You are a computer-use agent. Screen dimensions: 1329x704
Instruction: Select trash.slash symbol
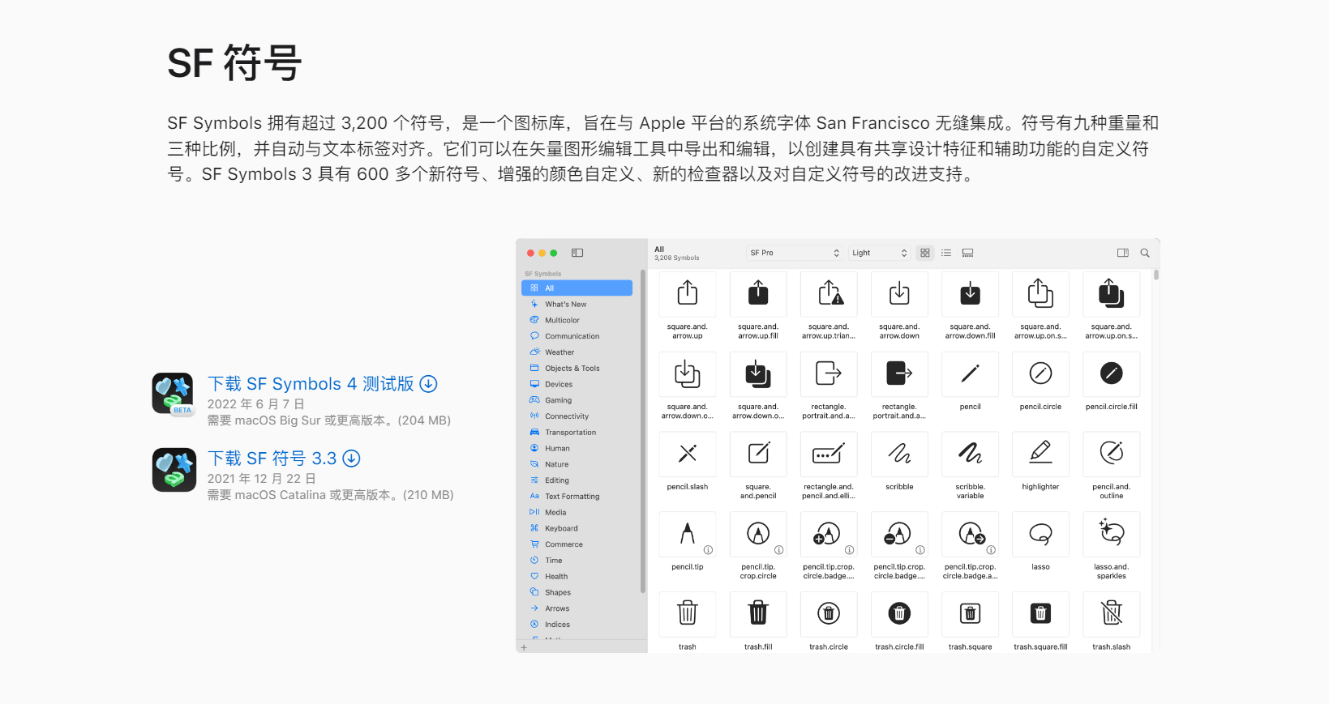pyautogui.click(x=1111, y=614)
